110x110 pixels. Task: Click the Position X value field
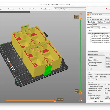(108, 57)
